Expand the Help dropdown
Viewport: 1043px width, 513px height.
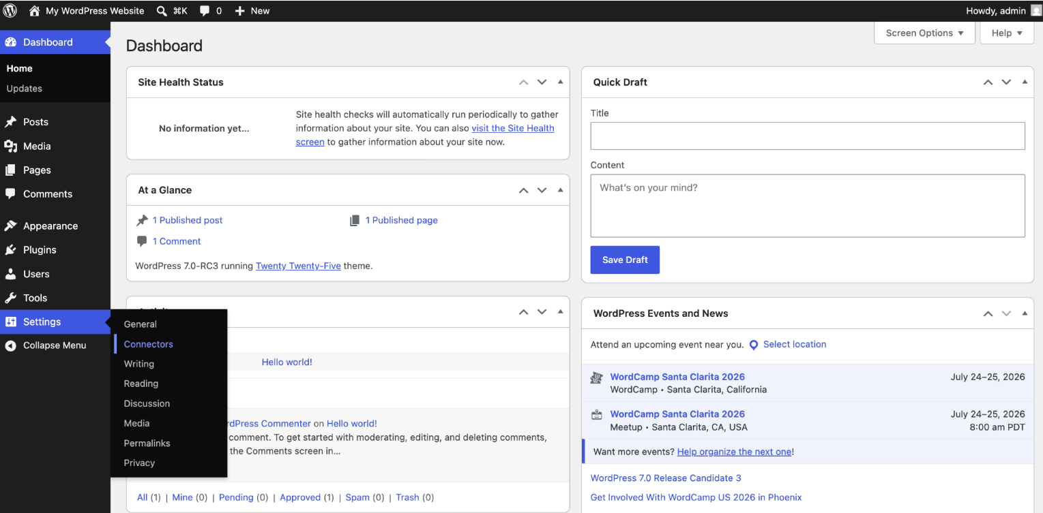point(1007,33)
